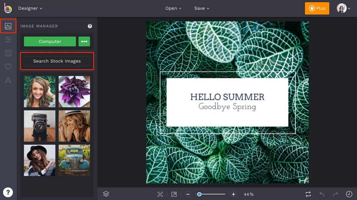
Task: Click the fullscreen expand arrow icon
Action: click(x=174, y=194)
